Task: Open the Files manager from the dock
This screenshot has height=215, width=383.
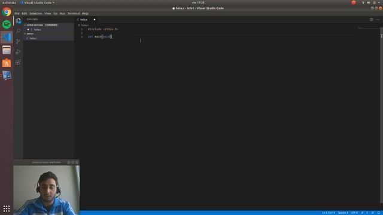Action: (x=7, y=50)
